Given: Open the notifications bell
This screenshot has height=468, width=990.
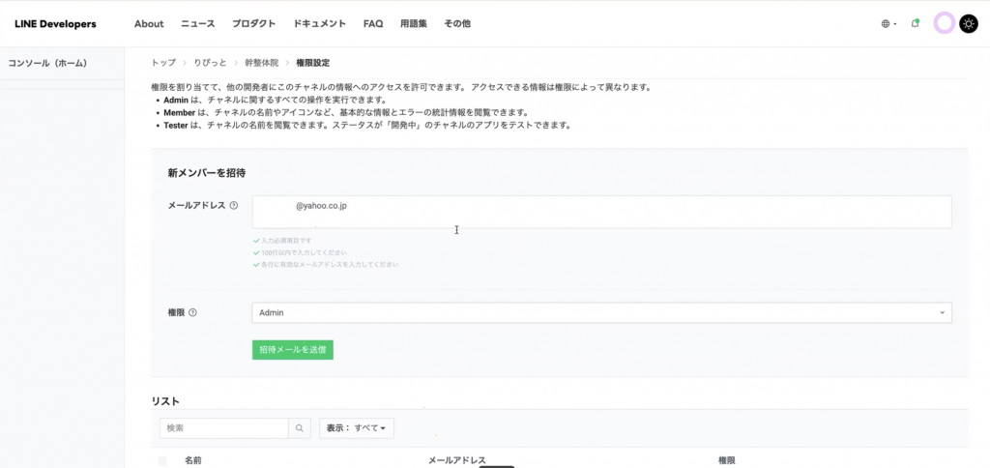Looking at the screenshot, I should tap(916, 23).
